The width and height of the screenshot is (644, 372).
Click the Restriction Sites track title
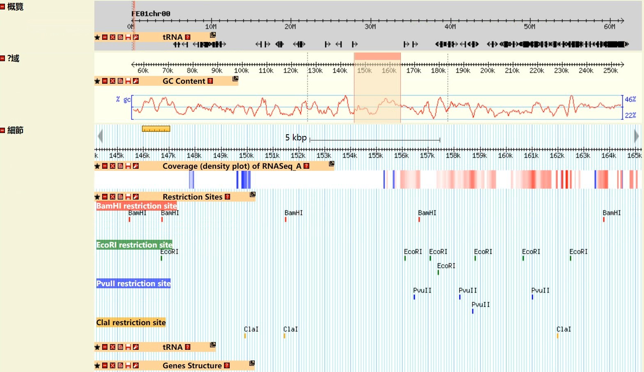coord(192,197)
